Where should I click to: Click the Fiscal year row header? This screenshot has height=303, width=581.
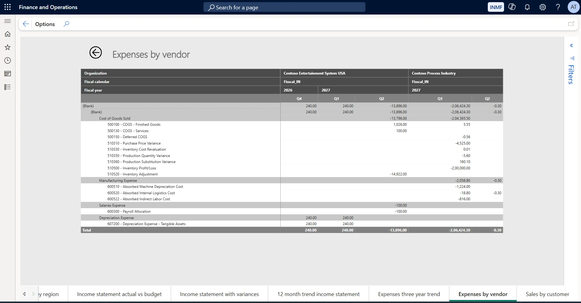click(x=180, y=90)
